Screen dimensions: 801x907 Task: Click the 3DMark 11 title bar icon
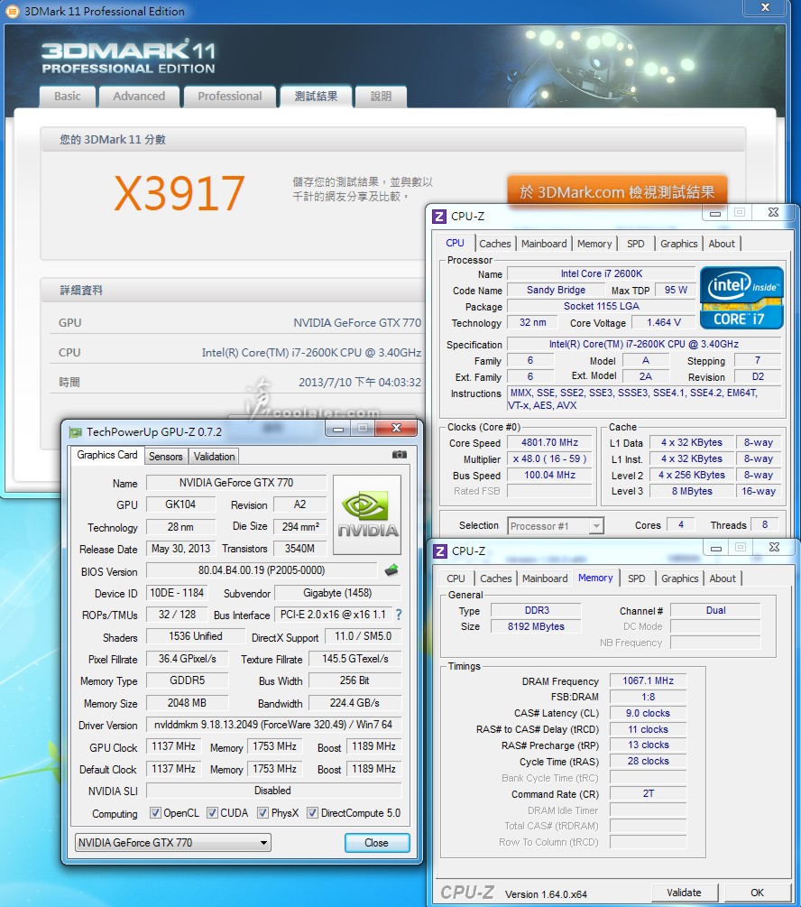[x=12, y=11]
